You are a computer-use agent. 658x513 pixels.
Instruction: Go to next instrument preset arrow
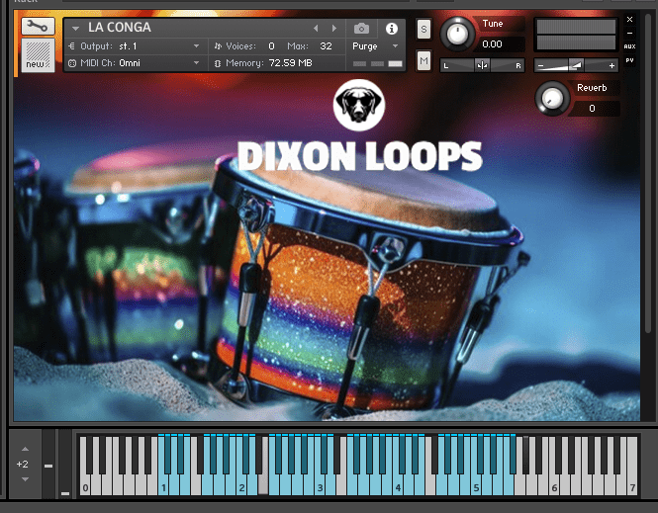(334, 29)
